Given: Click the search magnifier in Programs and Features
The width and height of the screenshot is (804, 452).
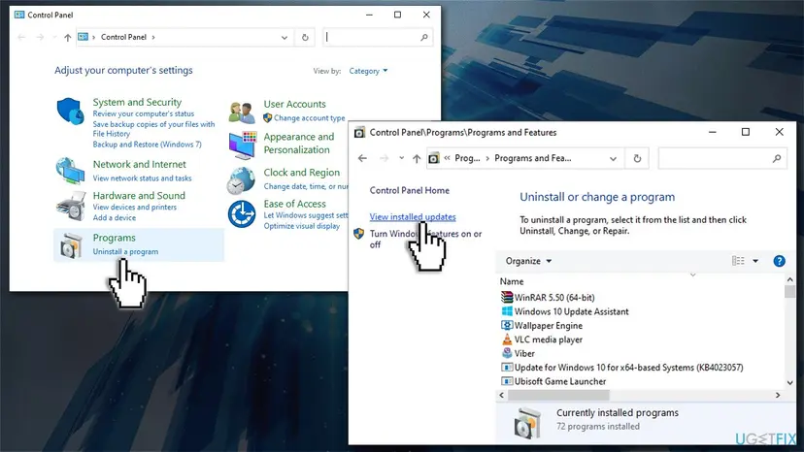Looking at the screenshot, I should pyautogui.click(x=777, y=158).
